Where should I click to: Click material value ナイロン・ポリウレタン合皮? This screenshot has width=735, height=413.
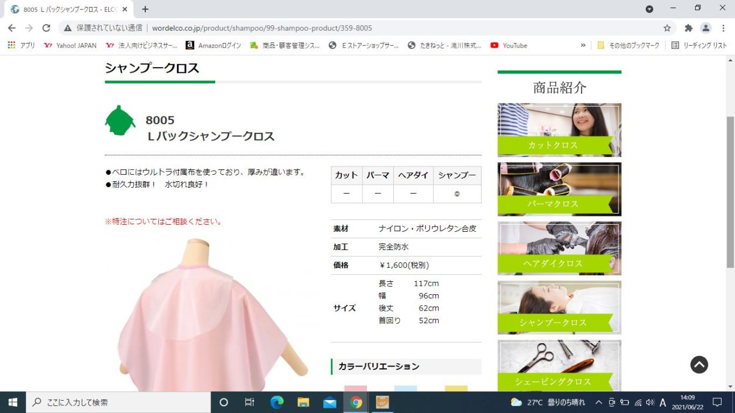tap(427, 228)
